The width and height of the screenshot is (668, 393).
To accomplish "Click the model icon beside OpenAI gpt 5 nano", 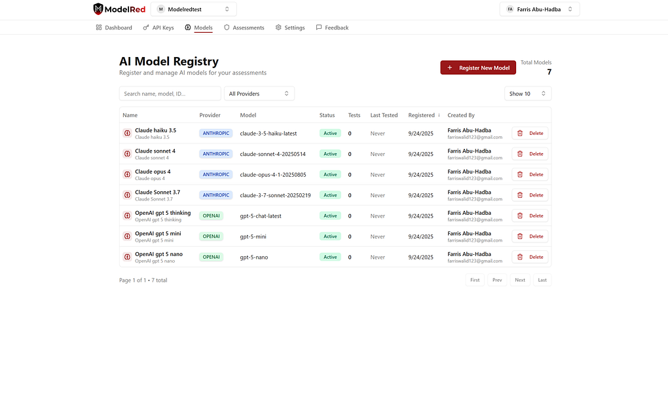I will coord(127,257).
